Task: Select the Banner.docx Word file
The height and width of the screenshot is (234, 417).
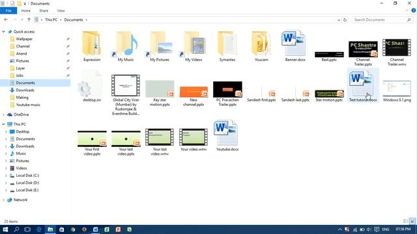Action: (x=295, y=46)
